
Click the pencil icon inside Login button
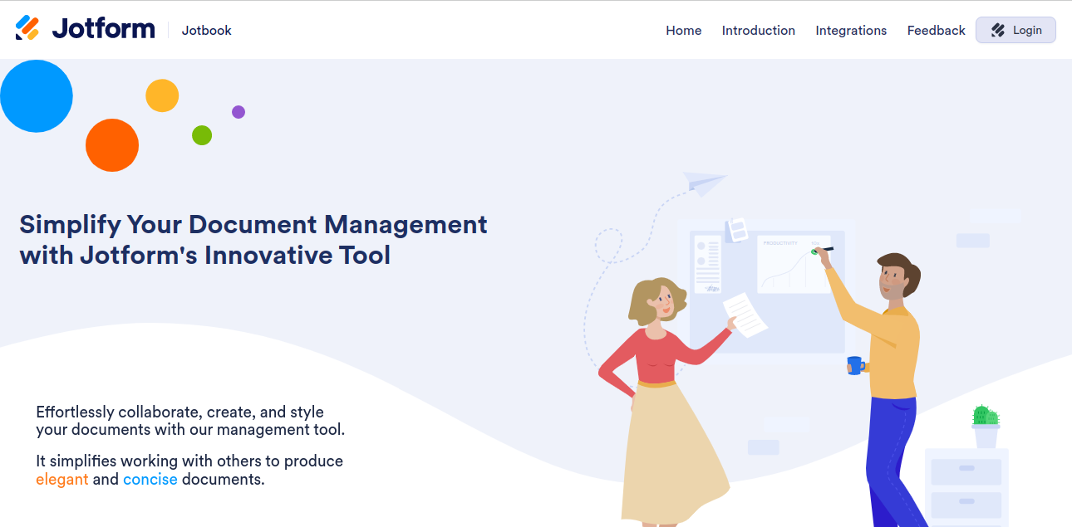998,31
